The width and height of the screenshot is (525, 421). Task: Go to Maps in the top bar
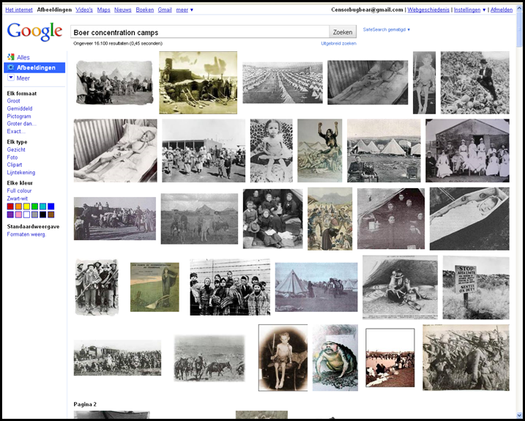tap(103, 10)
